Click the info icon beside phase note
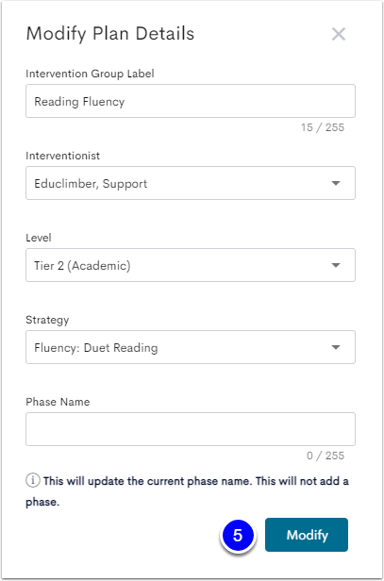 (33, 481)
